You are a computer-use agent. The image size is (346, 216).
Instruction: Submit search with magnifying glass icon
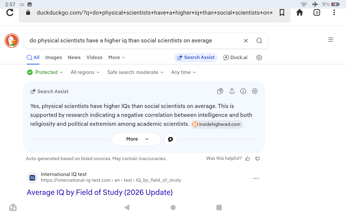[x=259, y=41]
